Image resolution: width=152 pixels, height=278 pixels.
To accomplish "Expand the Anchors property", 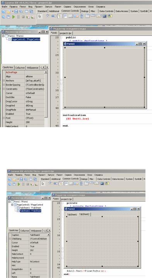I will pos(4,81).
